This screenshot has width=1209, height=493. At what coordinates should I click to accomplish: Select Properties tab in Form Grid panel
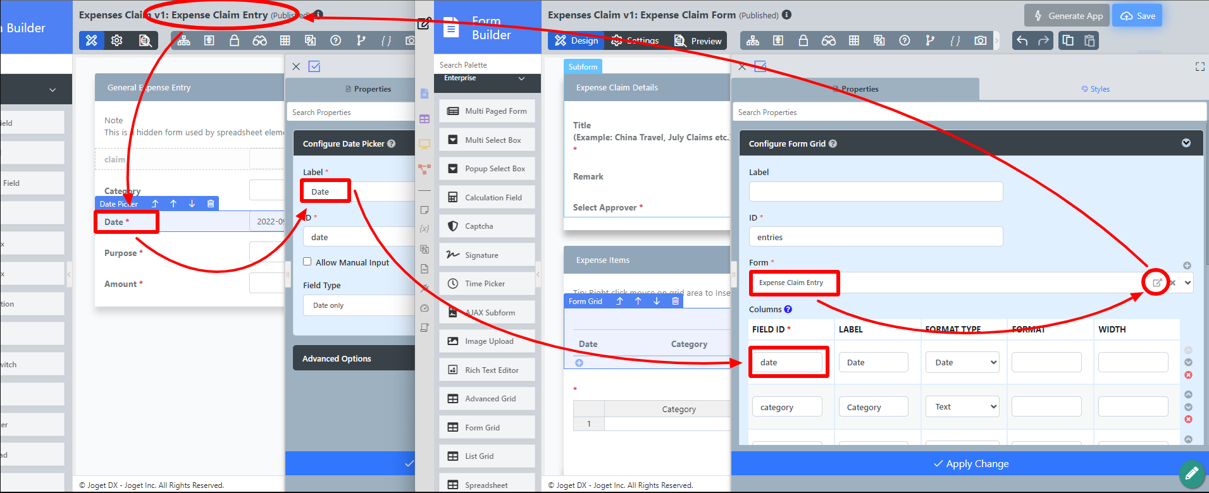click(x=855, y=89)
